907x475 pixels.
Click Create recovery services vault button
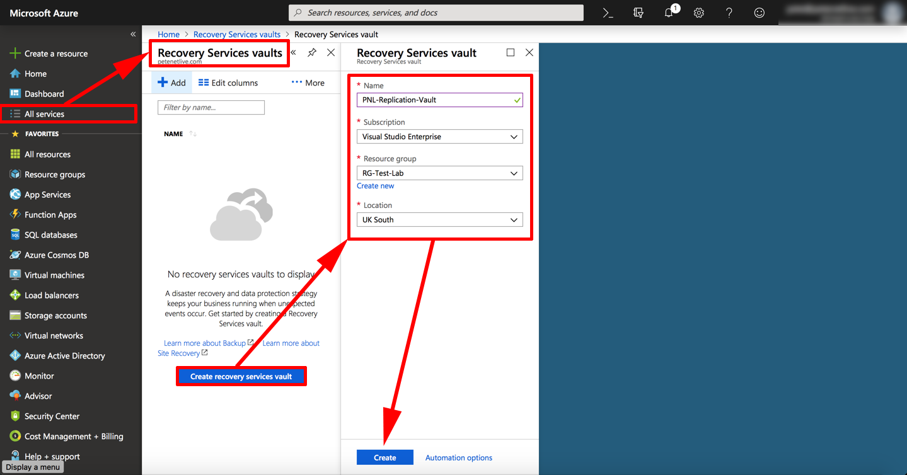pos(241,377)
